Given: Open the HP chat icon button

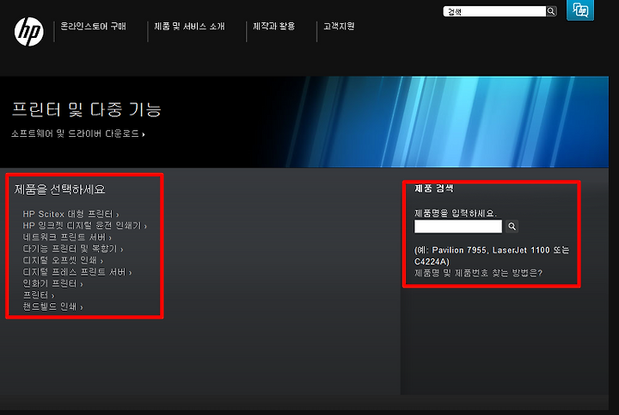Looking at the screenshot, I should click(580, 9).
